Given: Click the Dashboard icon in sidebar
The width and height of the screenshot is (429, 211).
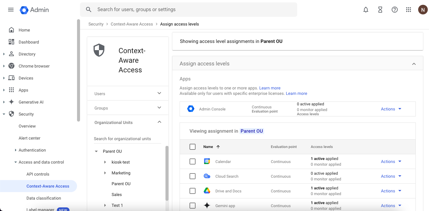Looking at the screenshot, I should 11,42.
